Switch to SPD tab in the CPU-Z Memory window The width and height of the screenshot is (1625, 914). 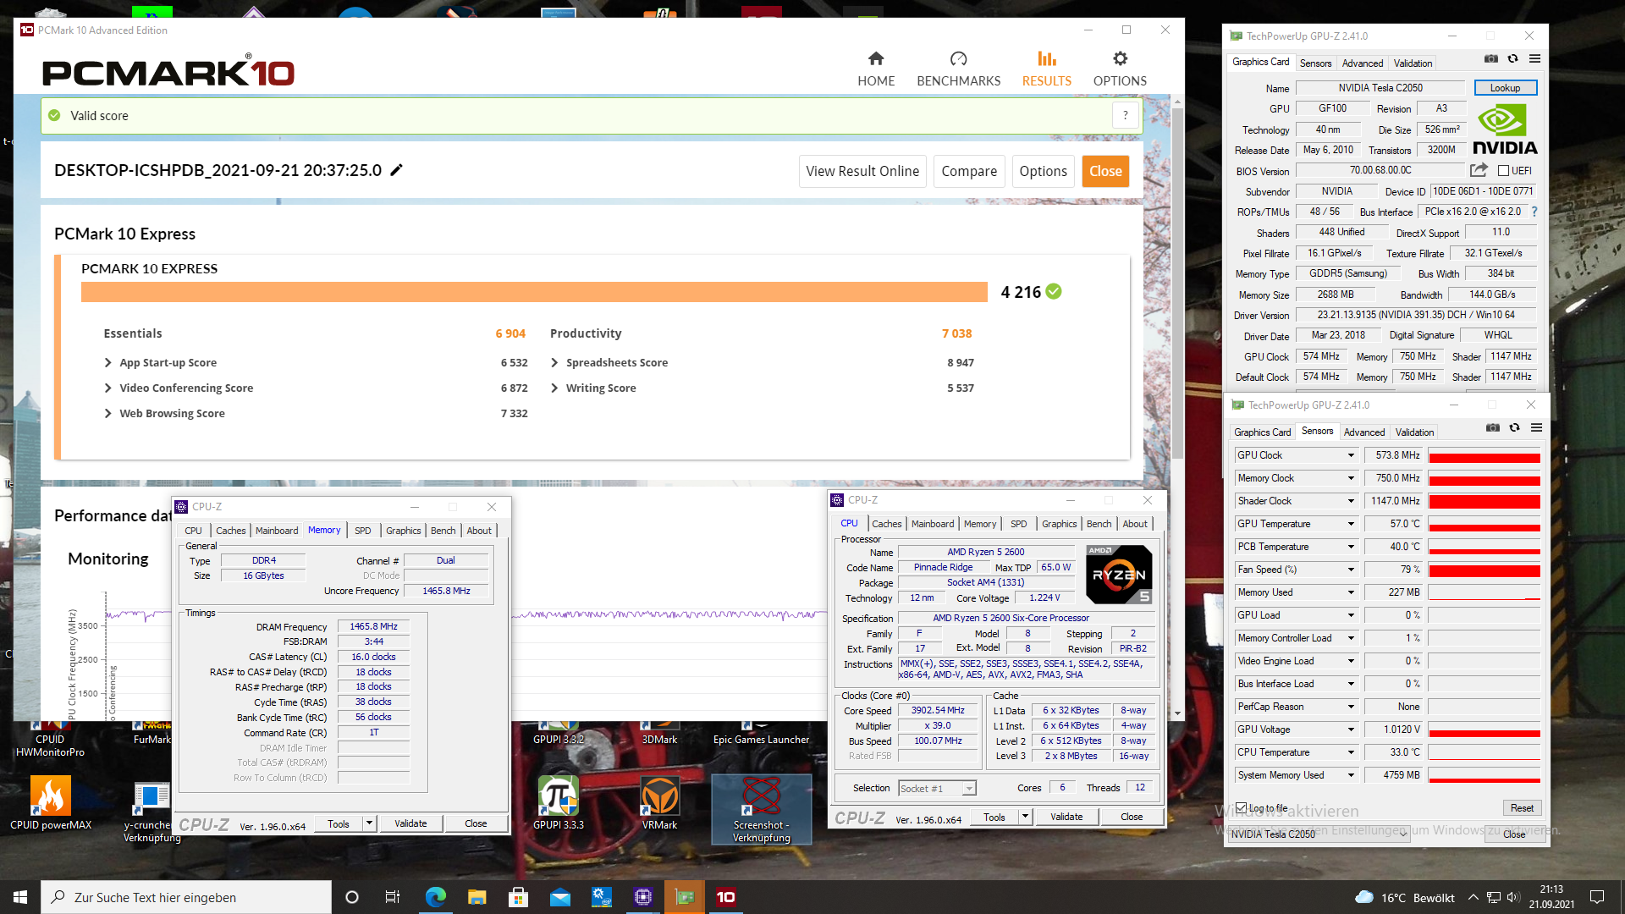tap(362, 531)
